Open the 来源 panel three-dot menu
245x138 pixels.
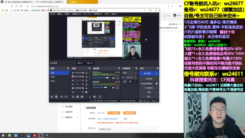(90, 97)
